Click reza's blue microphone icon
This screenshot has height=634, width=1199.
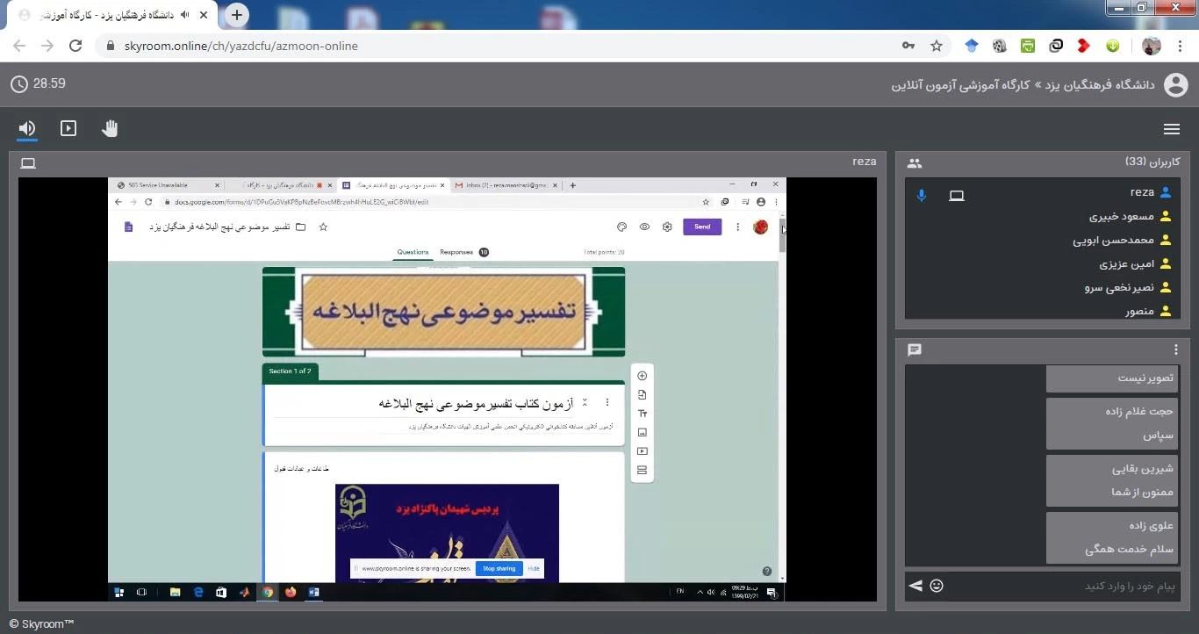[922, 195]
